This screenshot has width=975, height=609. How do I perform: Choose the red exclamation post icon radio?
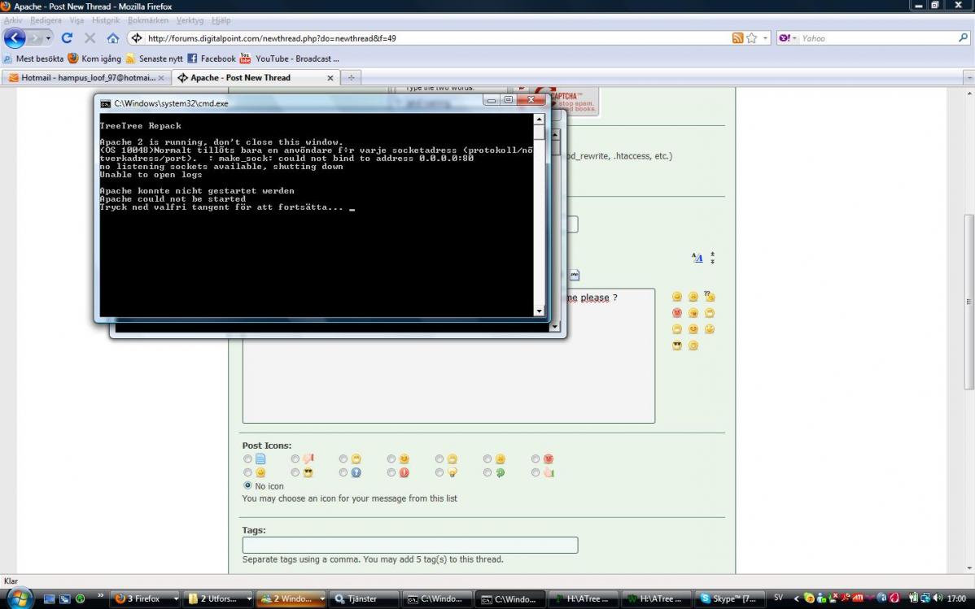[391, 472]
